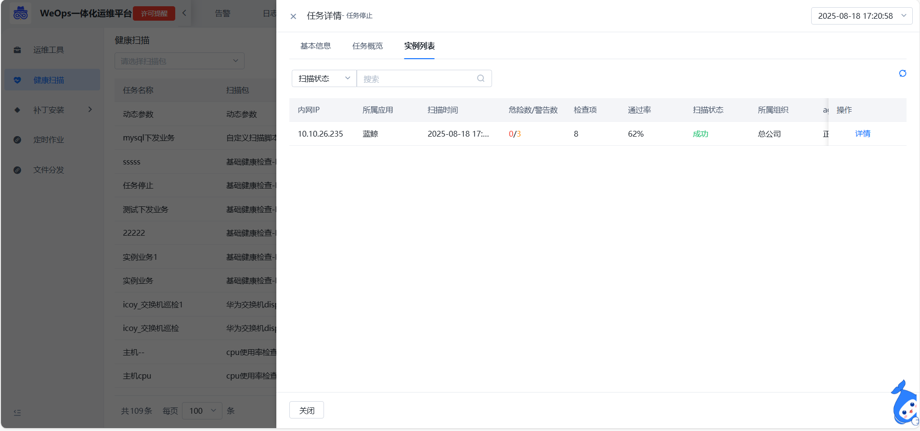Open 详情 link for 10.10.26.235

pos(862,134)
